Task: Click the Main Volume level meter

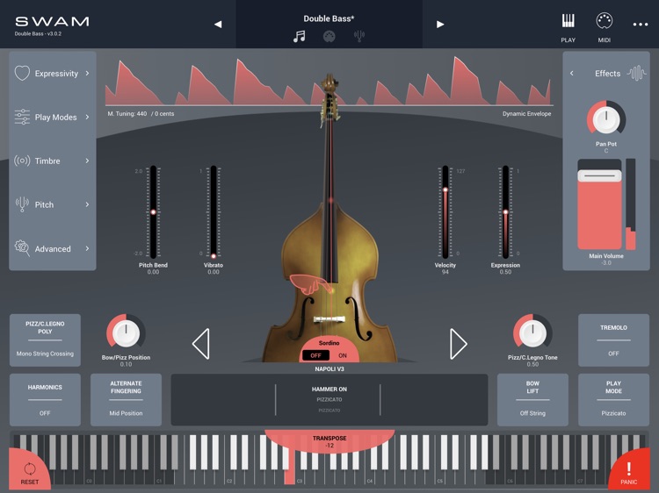Action: pos(630,204)
